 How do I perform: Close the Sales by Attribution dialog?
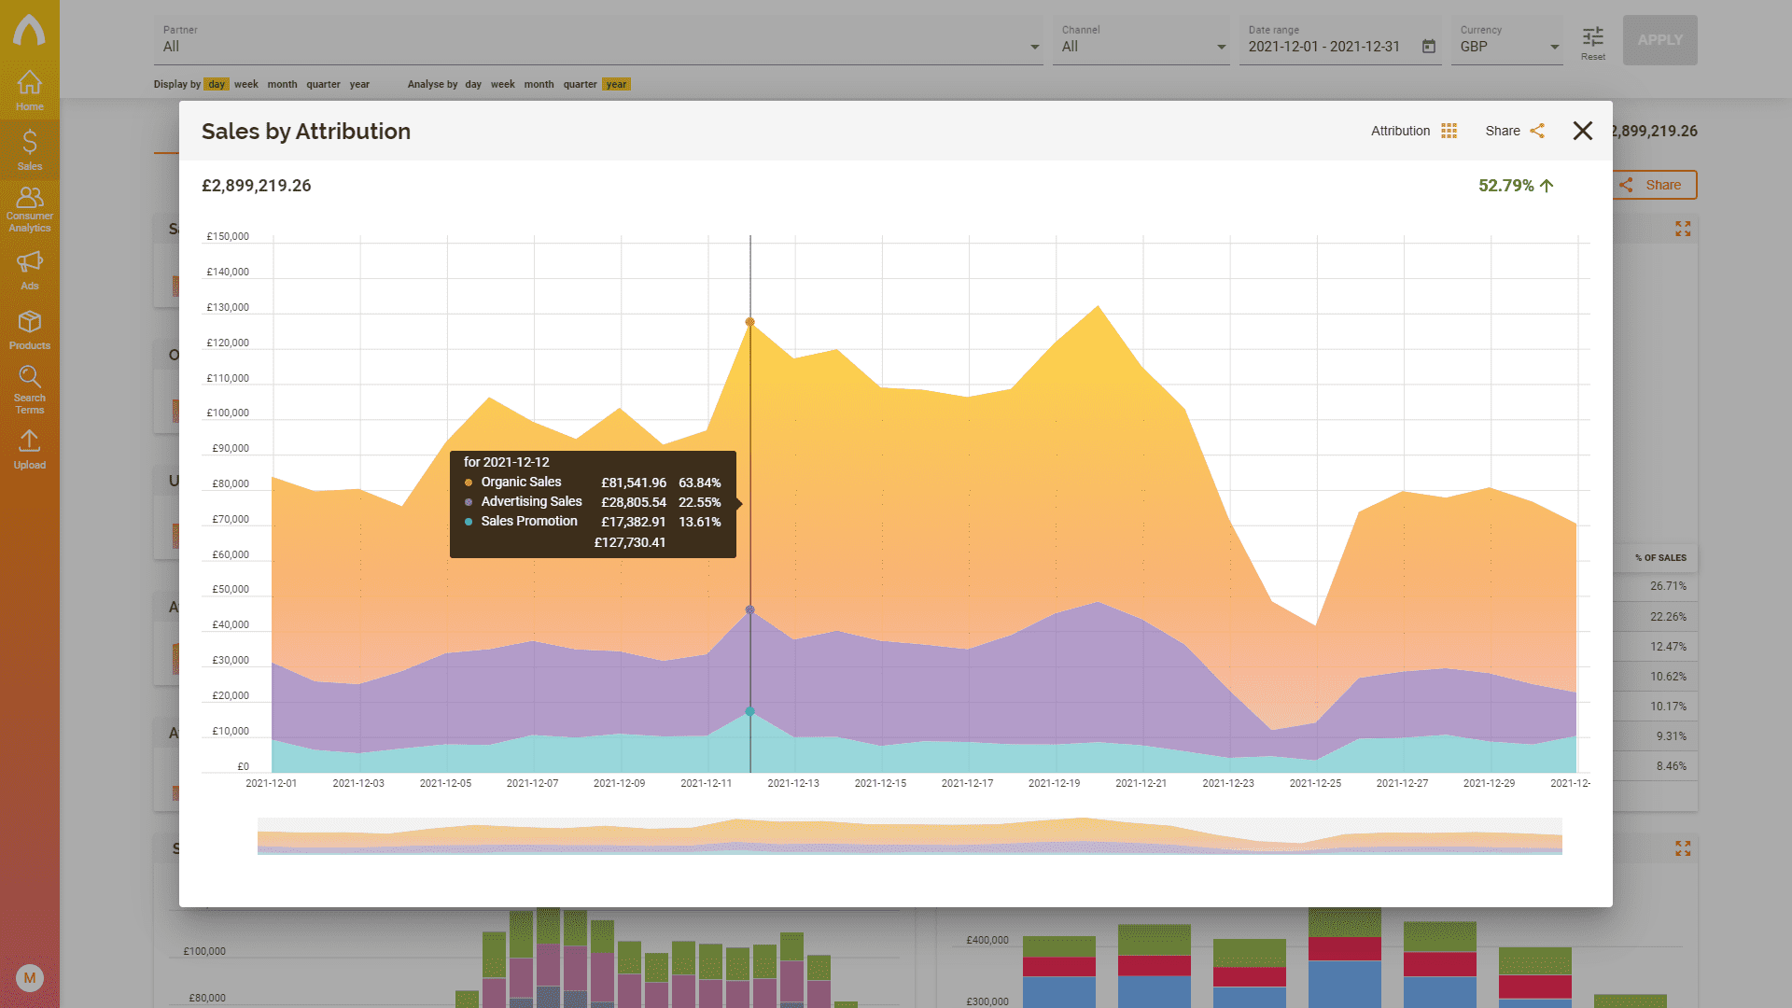(x=1583, y=131)
